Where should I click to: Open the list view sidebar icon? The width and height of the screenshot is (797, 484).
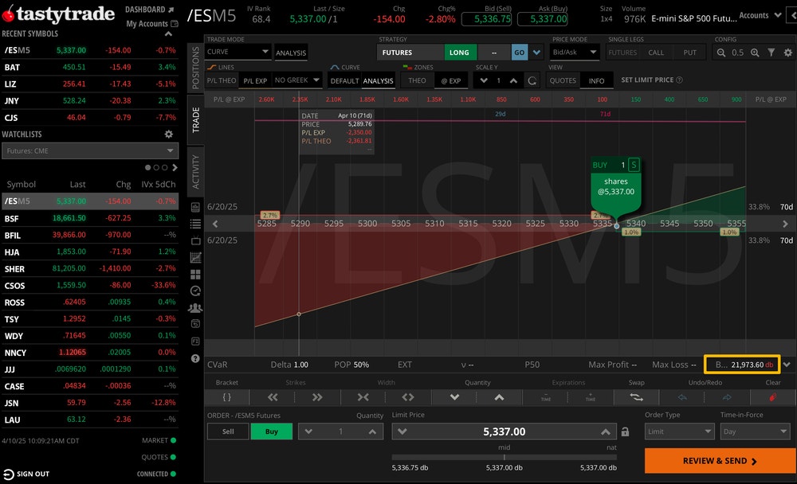[x=195, y=224]
